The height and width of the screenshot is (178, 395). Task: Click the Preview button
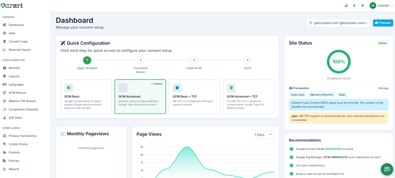pyautogui.click(x=383, y=23)
